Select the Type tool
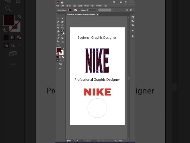The width and height of the screenshot is (190, 143). (x=58, y=28)
